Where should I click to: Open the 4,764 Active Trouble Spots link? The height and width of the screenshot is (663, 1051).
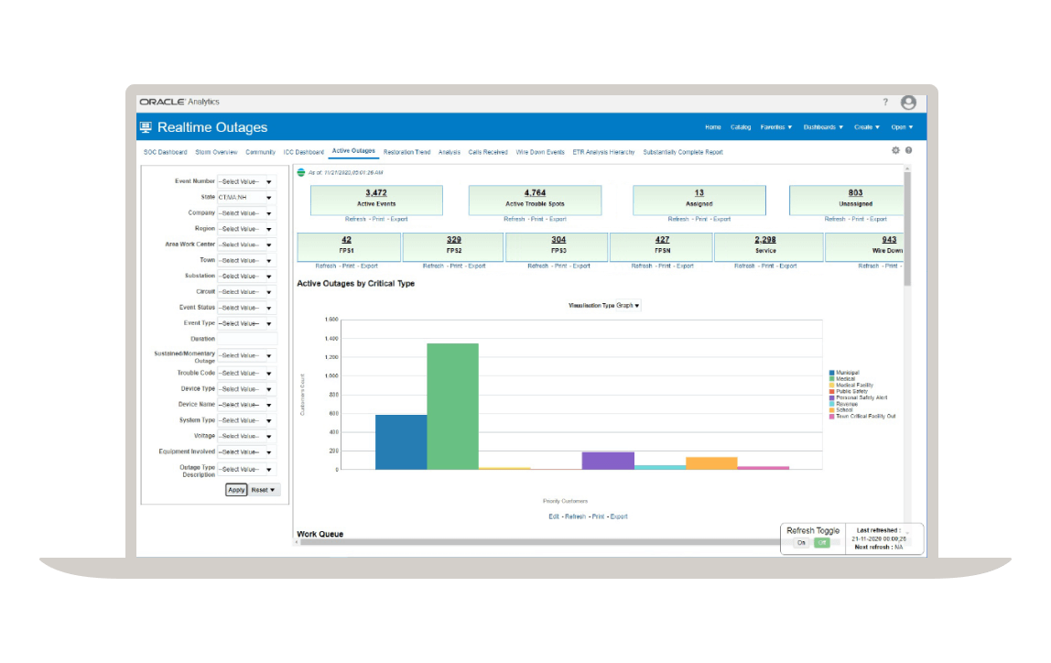tap(535, 194)
